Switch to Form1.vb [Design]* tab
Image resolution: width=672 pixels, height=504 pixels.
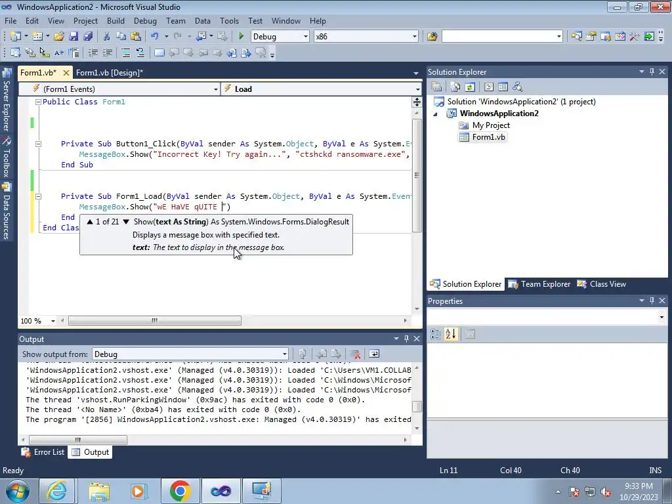click(110, 72)
